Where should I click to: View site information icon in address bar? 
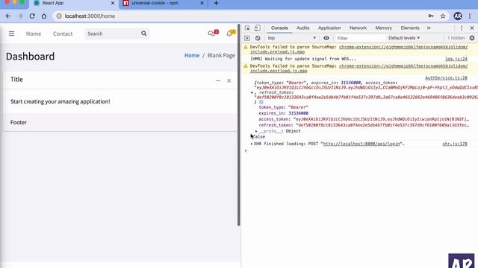[59, 16]
